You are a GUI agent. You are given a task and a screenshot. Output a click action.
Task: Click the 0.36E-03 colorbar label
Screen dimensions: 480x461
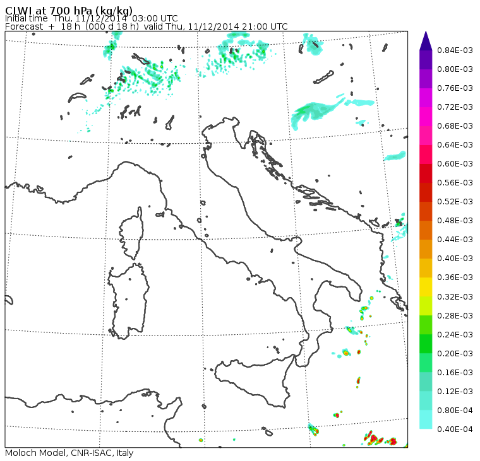point(455,277)
